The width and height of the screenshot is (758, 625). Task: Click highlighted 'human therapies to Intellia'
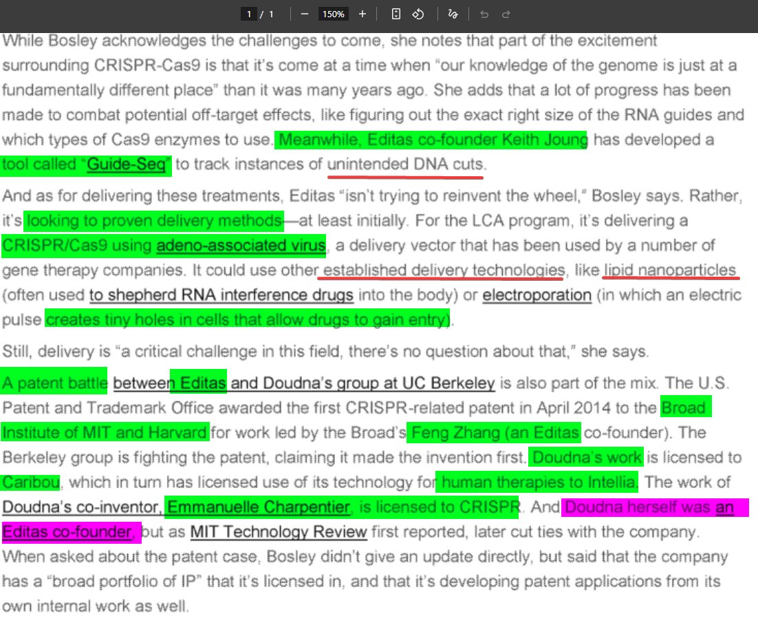(x=538, y=482)
